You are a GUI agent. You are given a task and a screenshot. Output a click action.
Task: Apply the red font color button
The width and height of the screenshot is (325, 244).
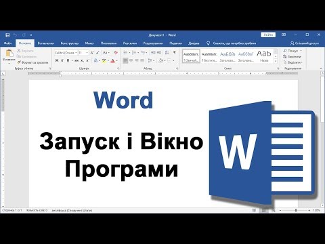(x=112, y=60)
